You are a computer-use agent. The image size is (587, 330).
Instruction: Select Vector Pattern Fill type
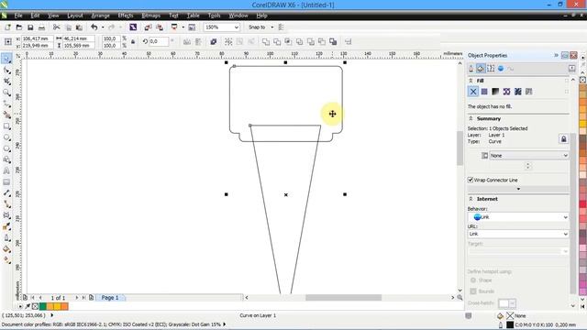point(506,92)
